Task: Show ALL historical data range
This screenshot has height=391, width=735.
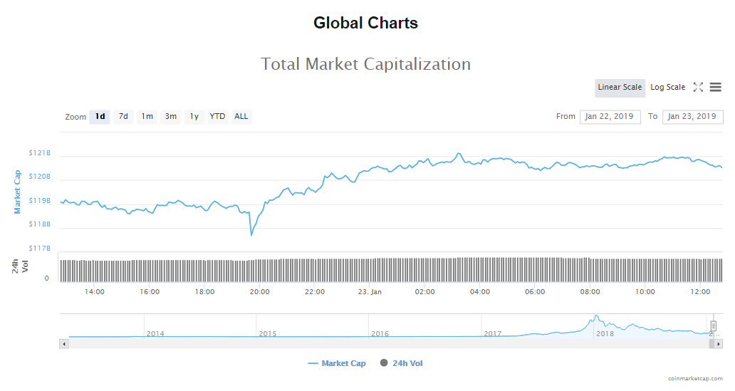Action: pyautogui.click(x=241, y=117)
